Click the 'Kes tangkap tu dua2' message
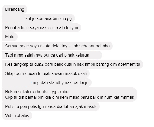Image resolution: width=154 pixels, height=127 pixels. point(73,64)
